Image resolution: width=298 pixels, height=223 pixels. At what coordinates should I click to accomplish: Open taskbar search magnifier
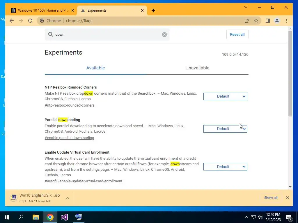21,217
